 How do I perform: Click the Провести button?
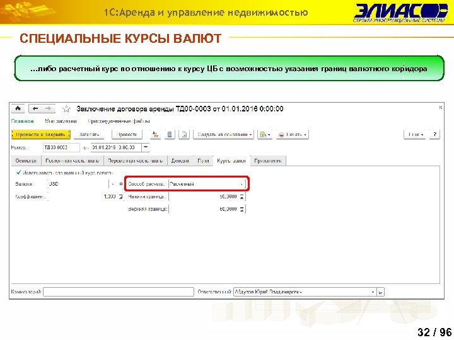[127, 135]
